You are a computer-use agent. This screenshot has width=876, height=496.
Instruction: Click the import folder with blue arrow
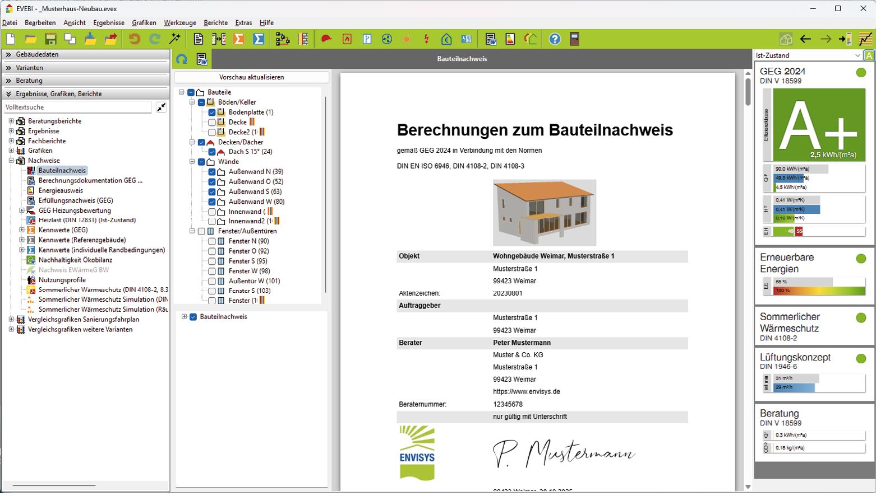tap(90, 39)
